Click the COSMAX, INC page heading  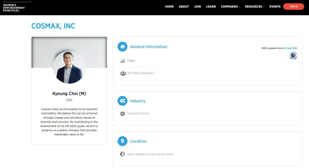53,26
